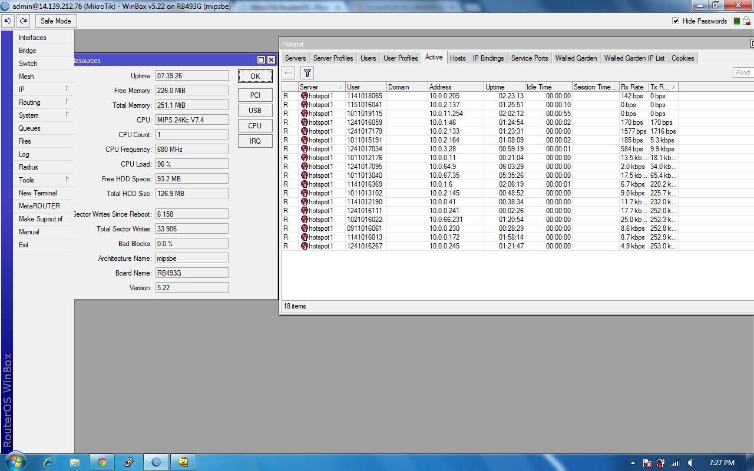Click the Uptime field in Resources

point(191,76)
